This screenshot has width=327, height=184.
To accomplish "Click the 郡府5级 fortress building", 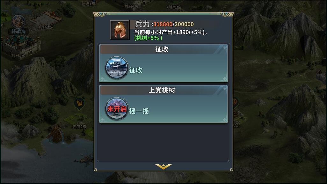I will tap(21, 46).
